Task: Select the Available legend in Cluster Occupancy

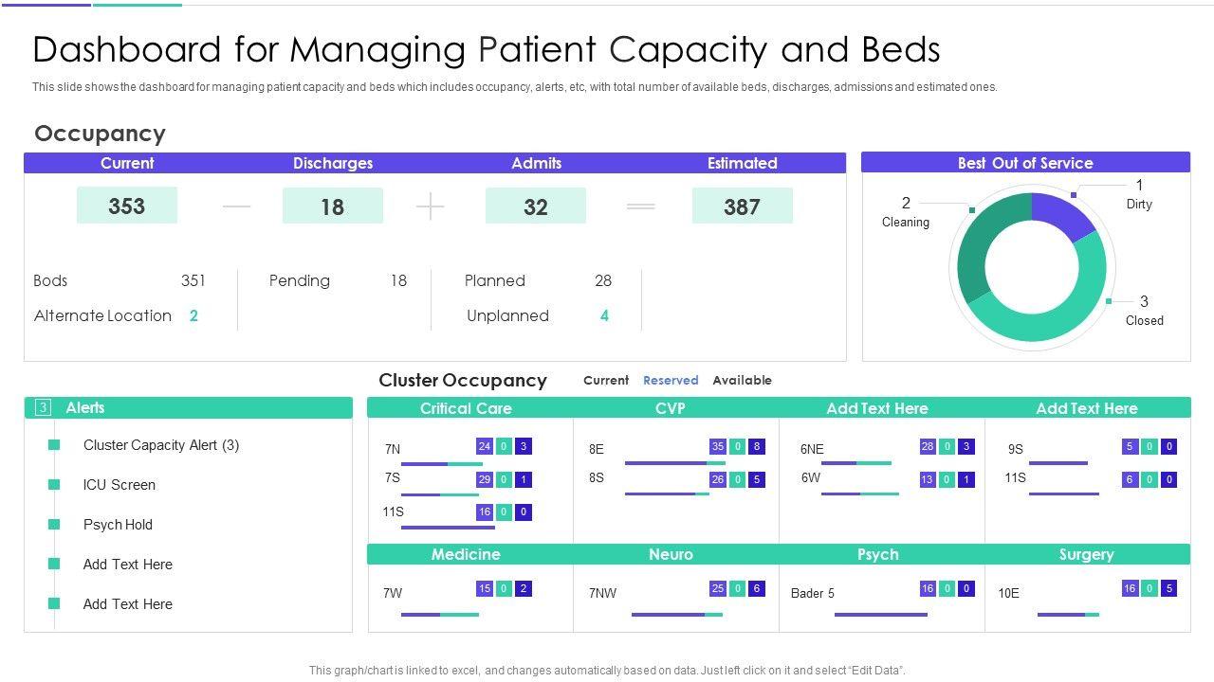Action: (x=742, y=380)
